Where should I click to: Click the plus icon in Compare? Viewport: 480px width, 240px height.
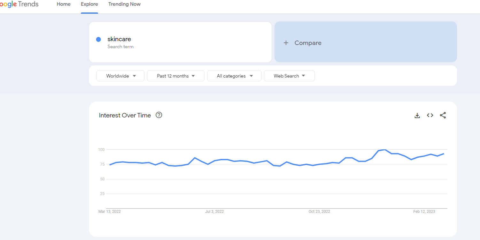tap(286, 43)
